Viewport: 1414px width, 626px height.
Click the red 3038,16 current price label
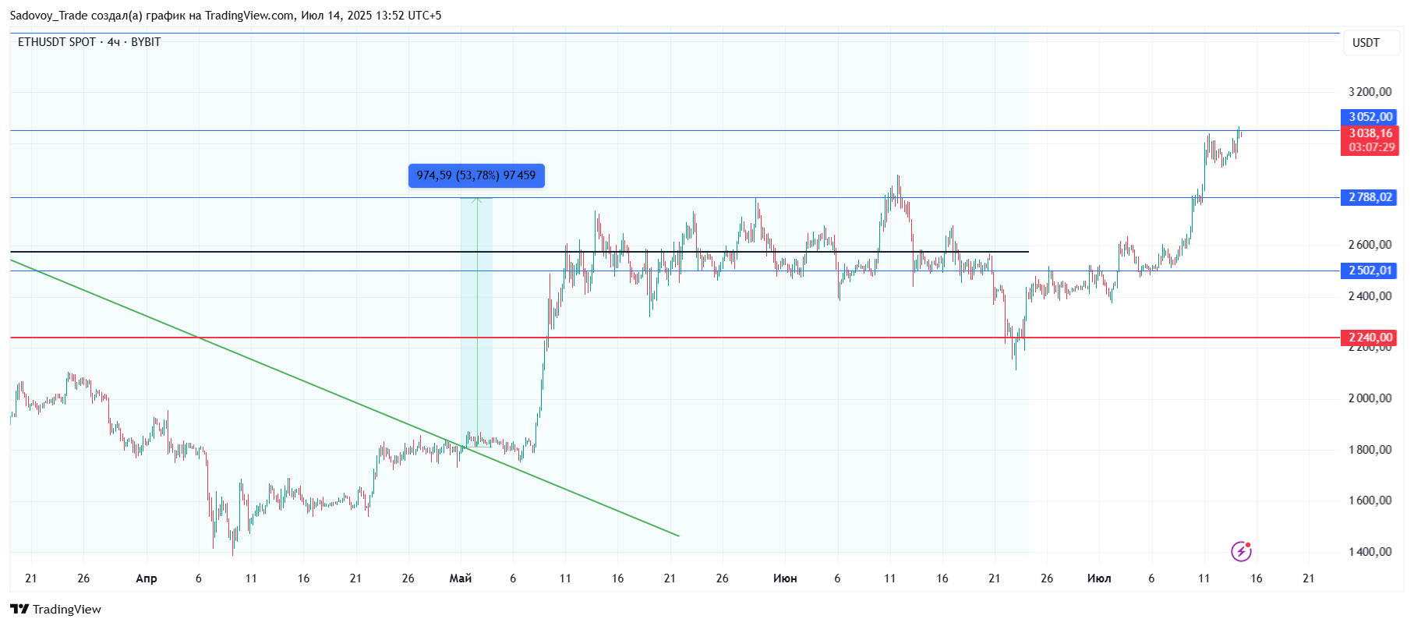[x=1370, y=133]
